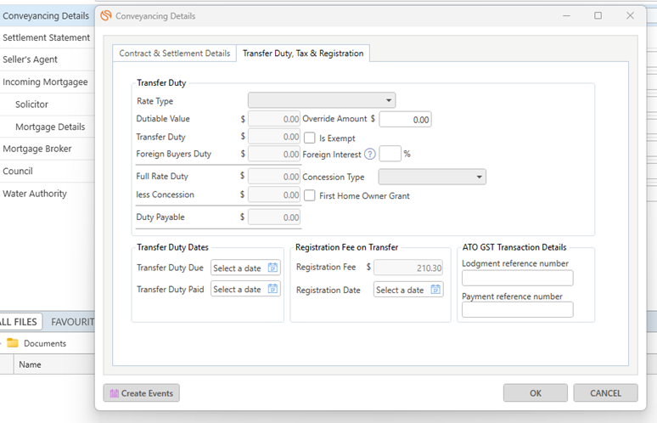
Task: Click the Conveyancing Details app logo icon
Action: [106, 16]
